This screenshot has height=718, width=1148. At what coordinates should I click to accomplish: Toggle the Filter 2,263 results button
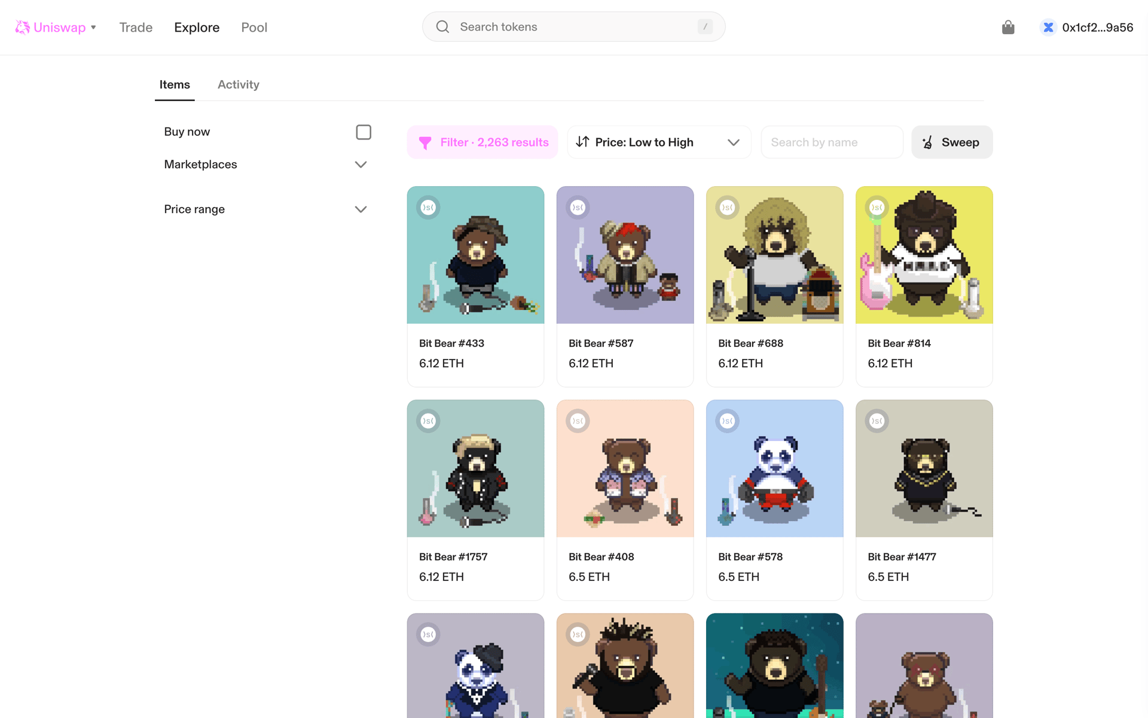483,142
